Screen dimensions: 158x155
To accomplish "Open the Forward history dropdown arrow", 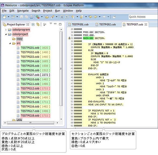I will pyautogui.click(x=108, y=17).
